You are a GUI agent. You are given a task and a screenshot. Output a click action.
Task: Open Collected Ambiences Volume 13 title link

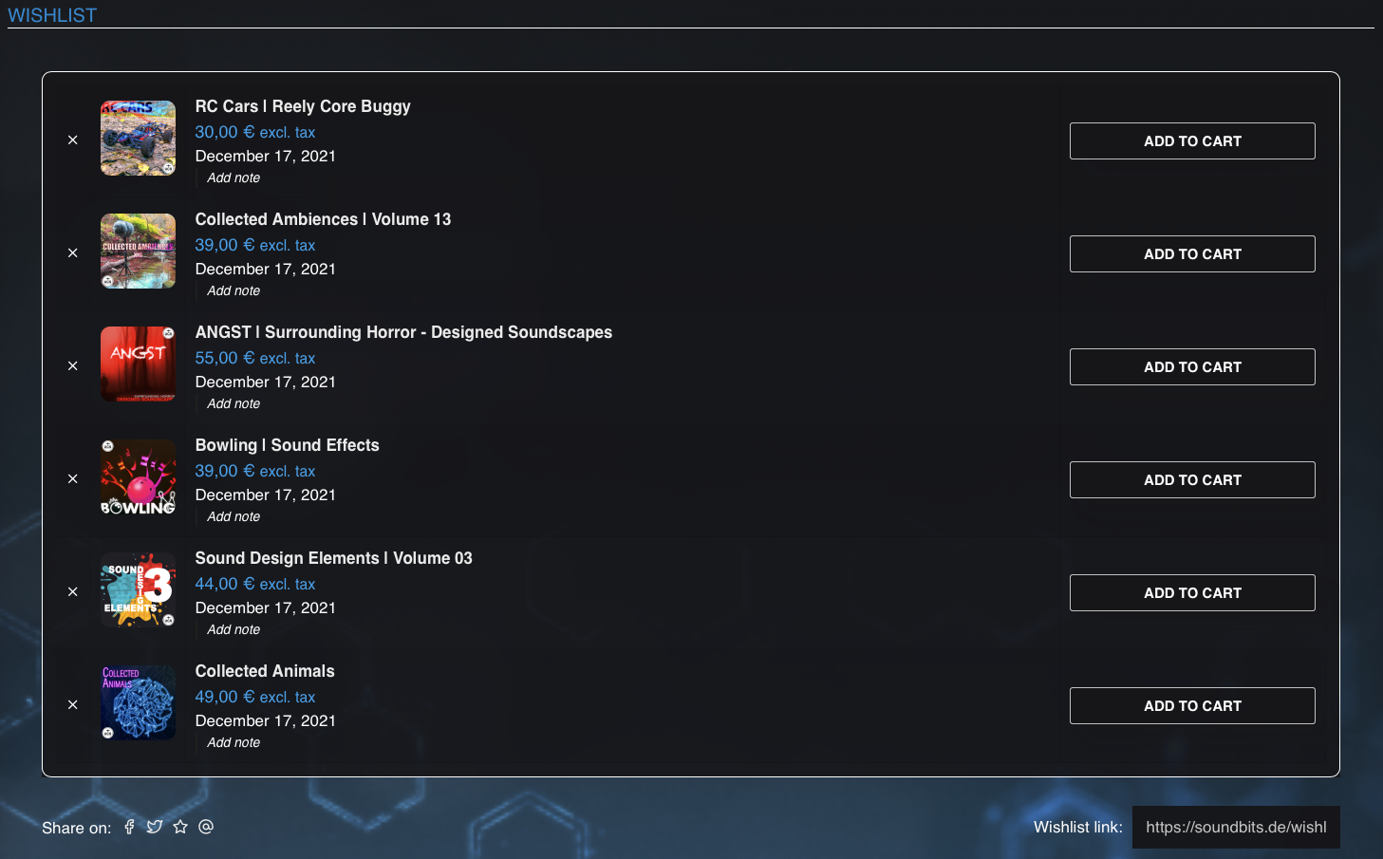pyautogui.click(x=323, y=219)
